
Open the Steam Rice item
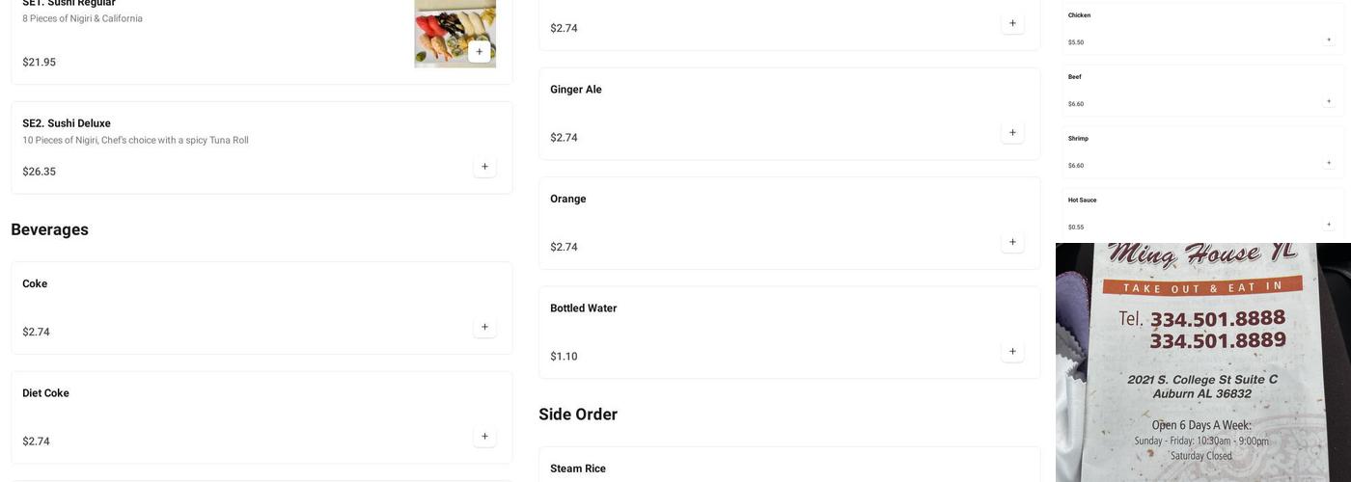578,469
